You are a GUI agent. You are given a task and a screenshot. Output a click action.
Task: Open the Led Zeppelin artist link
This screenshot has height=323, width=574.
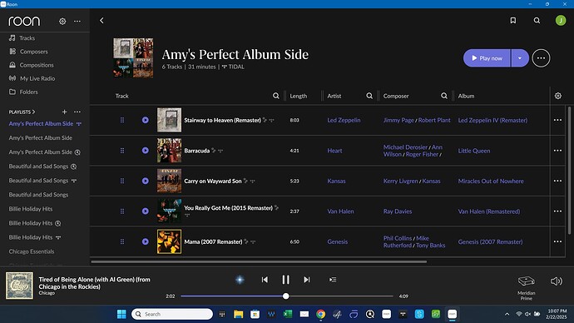coord(344,120)
